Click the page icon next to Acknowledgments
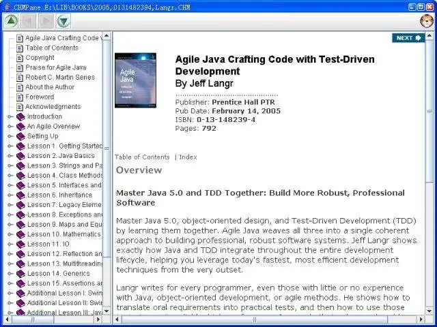 pos(20,107)
